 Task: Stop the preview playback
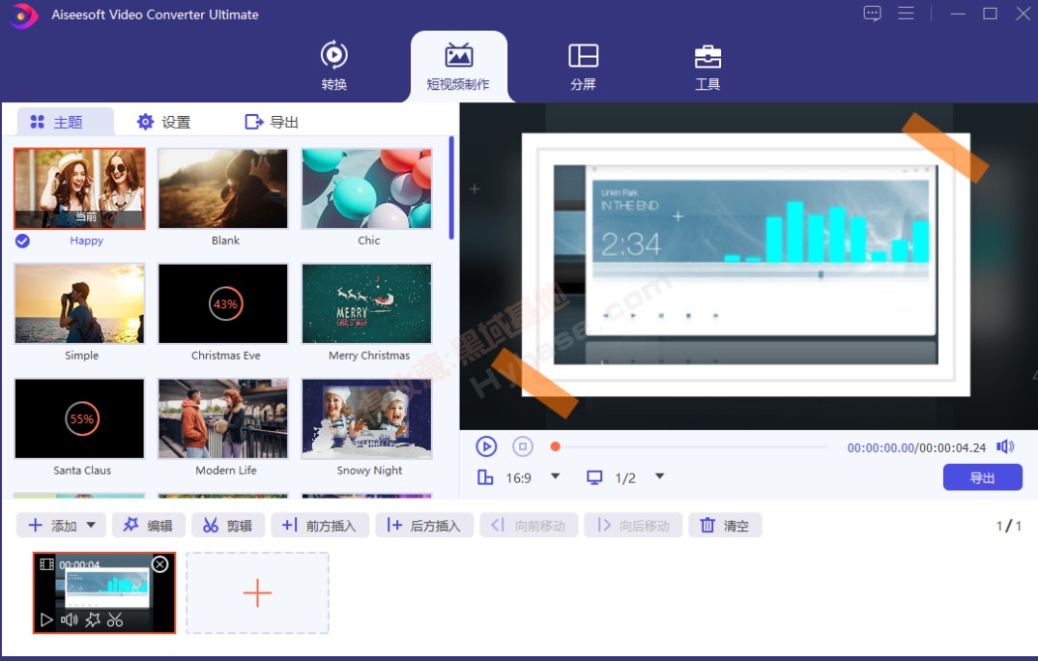click(522, 446)
